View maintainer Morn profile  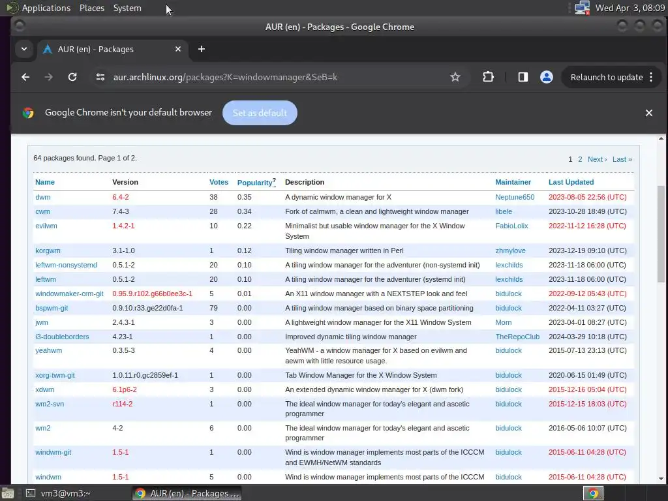pos(504,322)
